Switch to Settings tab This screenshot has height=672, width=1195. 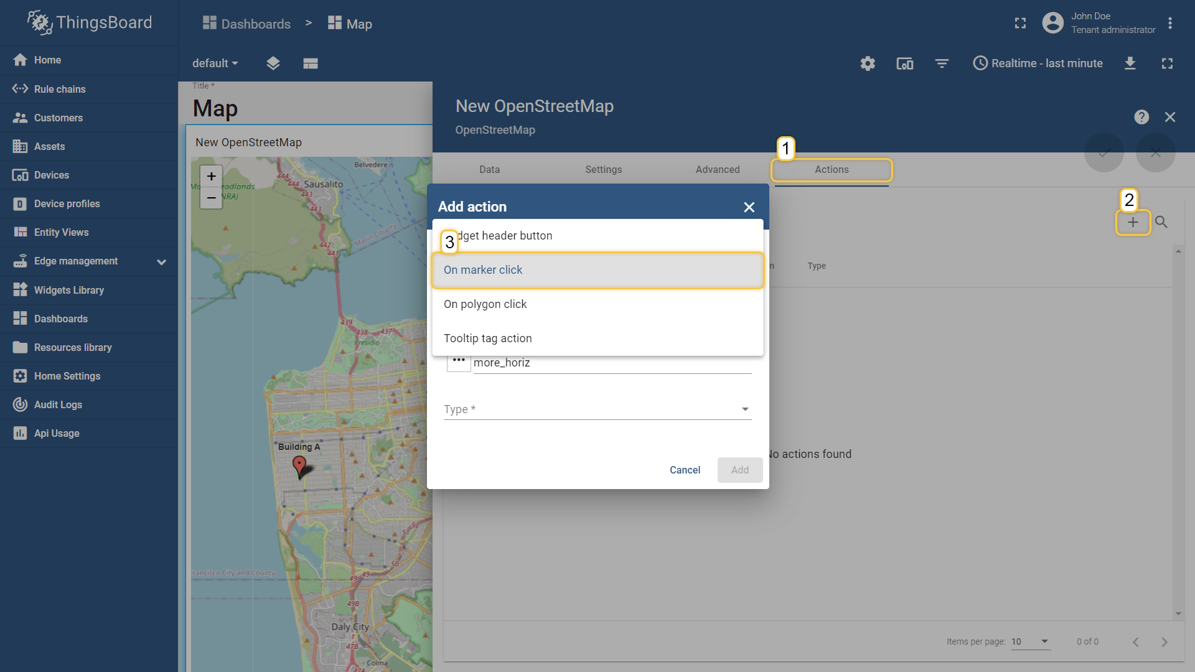click(x=603, y=169)
